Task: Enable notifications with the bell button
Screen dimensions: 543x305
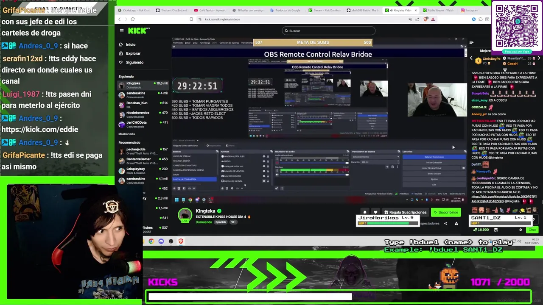Action: coord(365,212)
